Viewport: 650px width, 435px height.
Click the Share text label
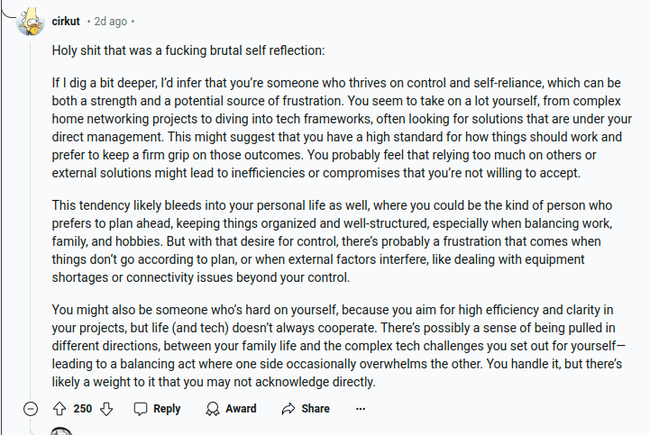point(316,409)
